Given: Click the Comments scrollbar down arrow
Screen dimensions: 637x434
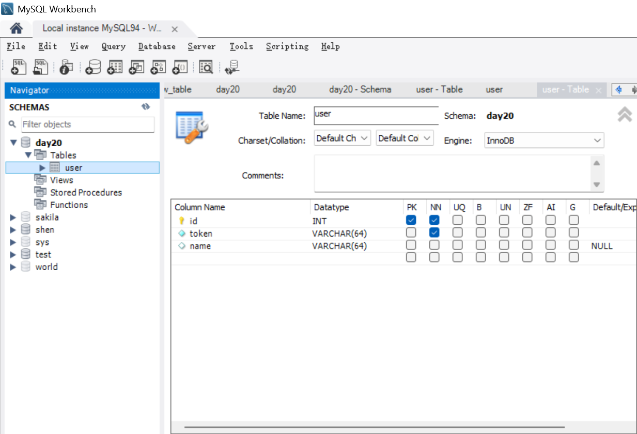Looking at the screenshot, I should (x=597, y=184).
